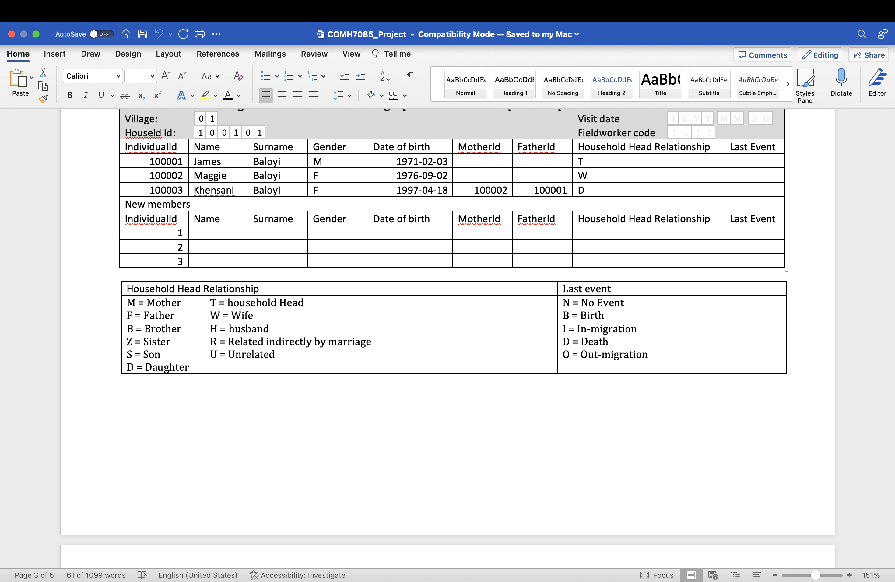The width and height of the screenshot is (895, 582).
Task: Switch to the Layout tab
Action: click(x=168, y=54)
